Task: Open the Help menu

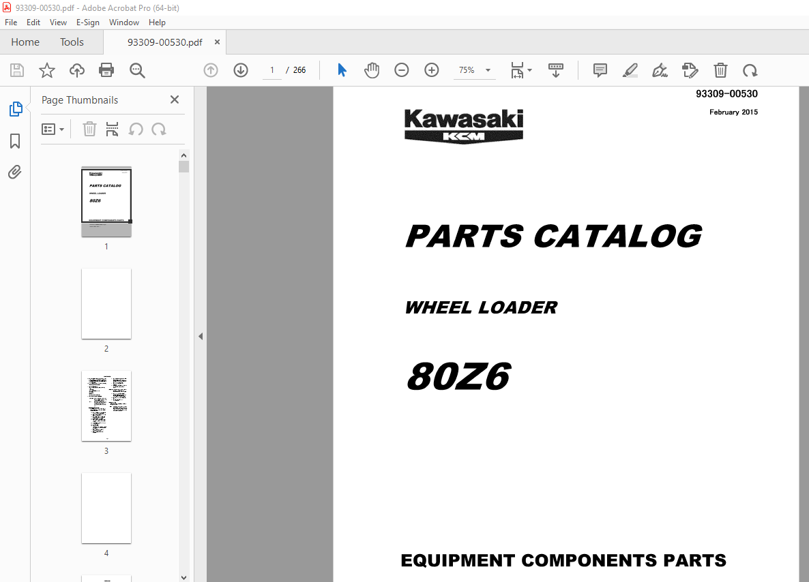Action: [x=157, y=22]
